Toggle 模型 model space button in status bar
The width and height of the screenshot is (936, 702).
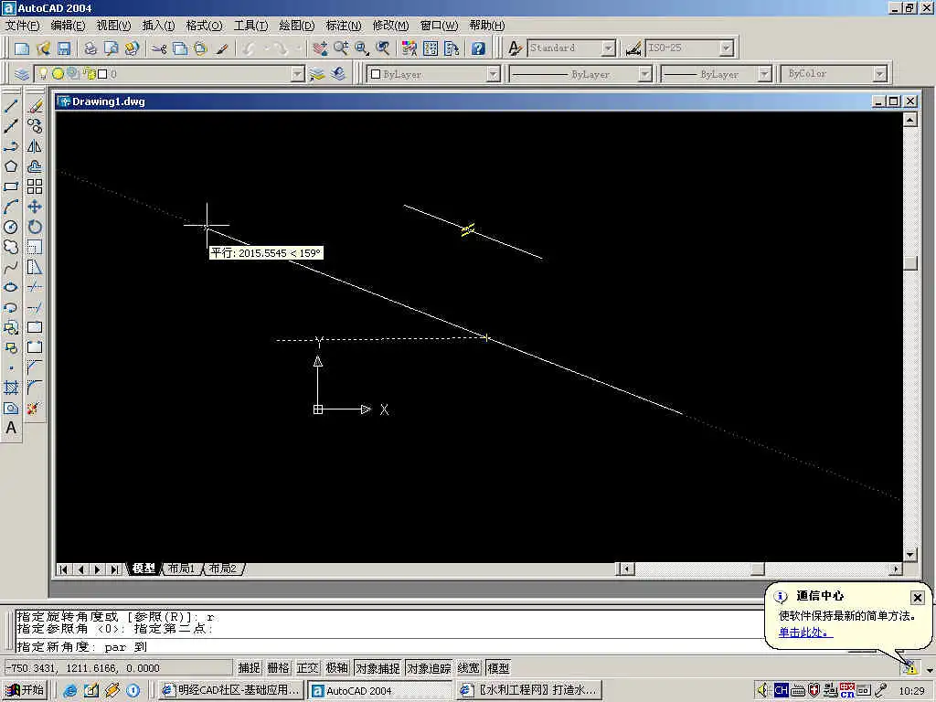(498, 668)
